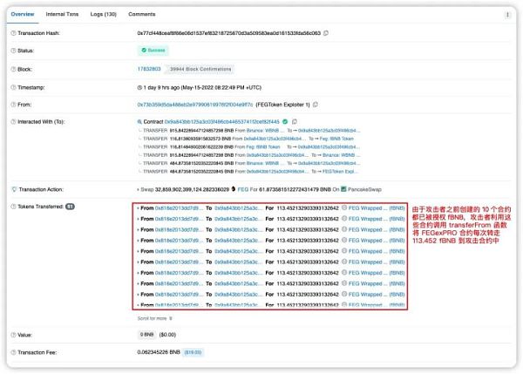The height and width of the screenshot is (374, 523).
Task: Copy the transaction hash to clipboard
Action: click(326, 32)
